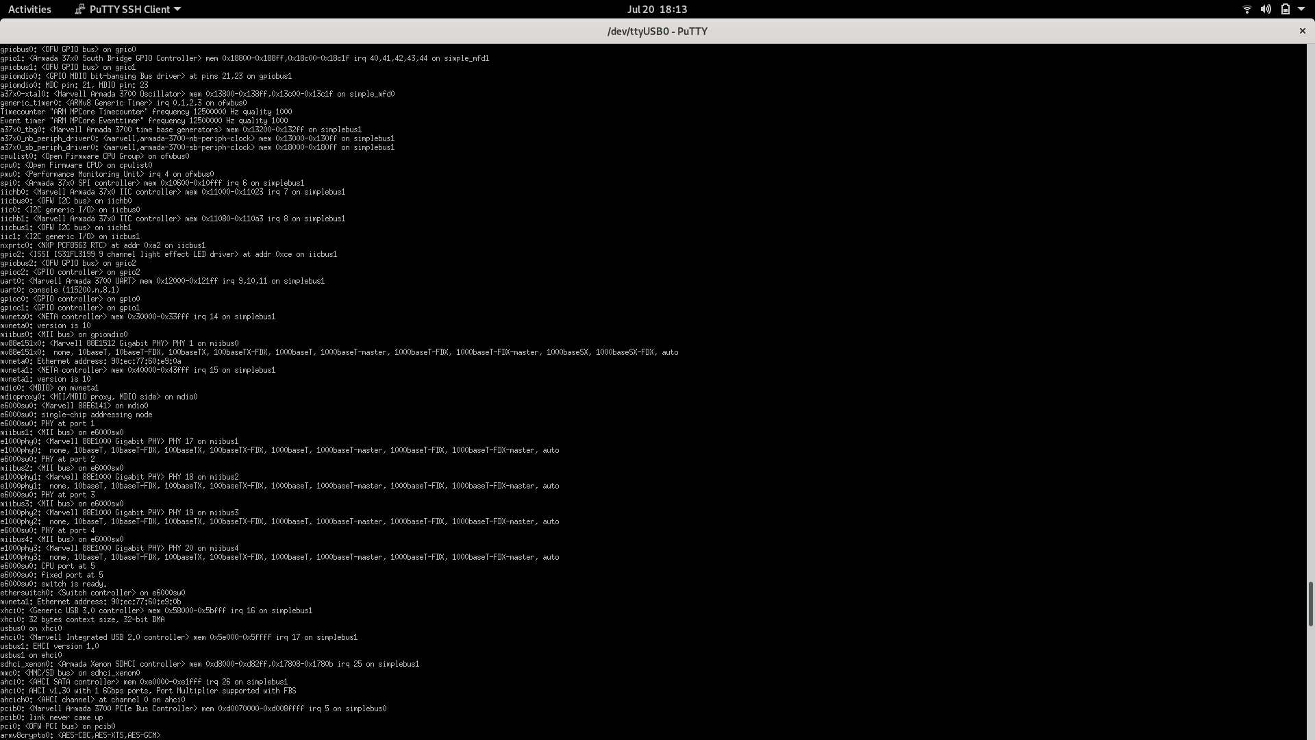This screenshot has width=1315, height=740.
Task: Click the line 'generic_timer0: <ARMv8 Generic Timer>'
Action: click(123, 103)
